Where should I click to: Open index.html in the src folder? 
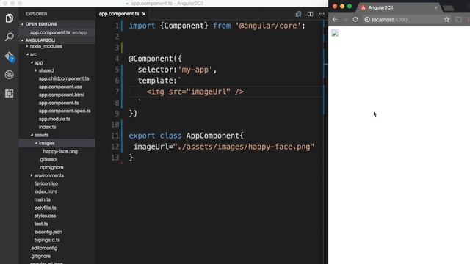click(46, 191)
